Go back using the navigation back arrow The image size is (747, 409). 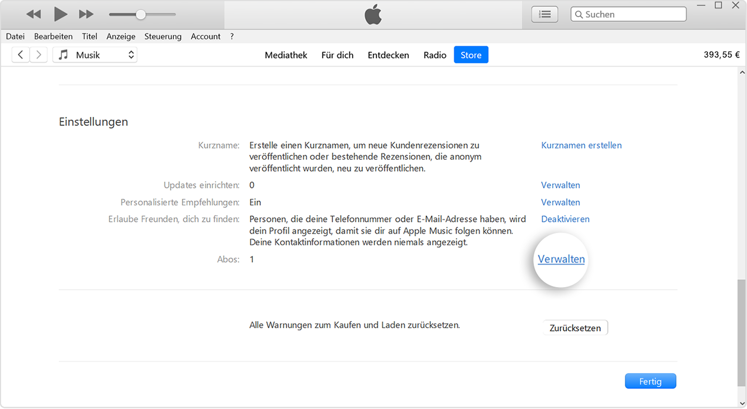coord(20,54)
